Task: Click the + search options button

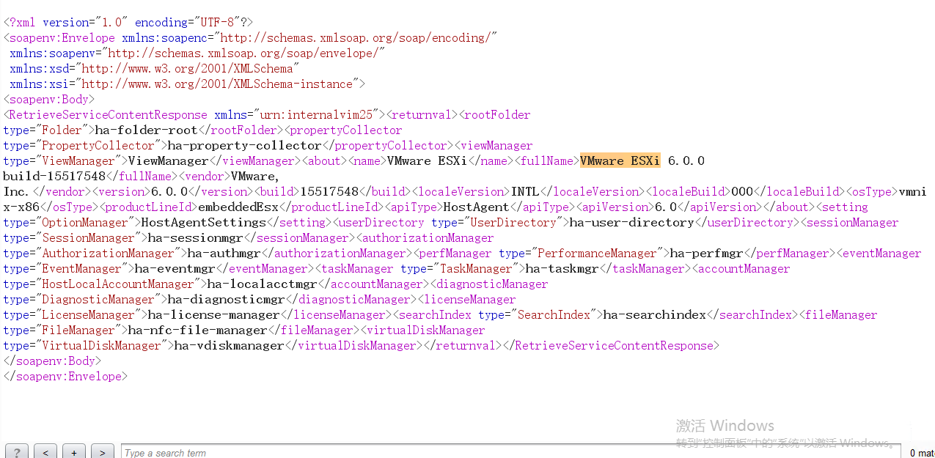Action: coord(74,452)
